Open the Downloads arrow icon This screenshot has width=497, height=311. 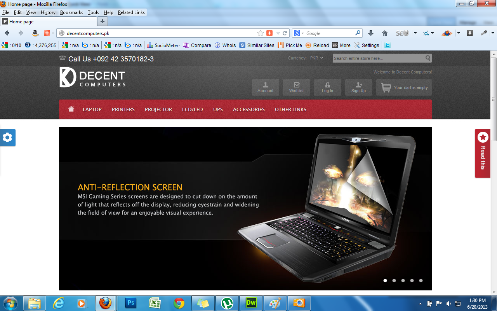371,33
